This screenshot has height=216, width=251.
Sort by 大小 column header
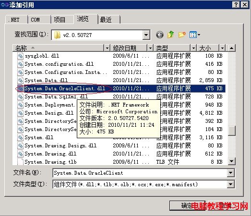pyautogui.click(x=208, y=48)
